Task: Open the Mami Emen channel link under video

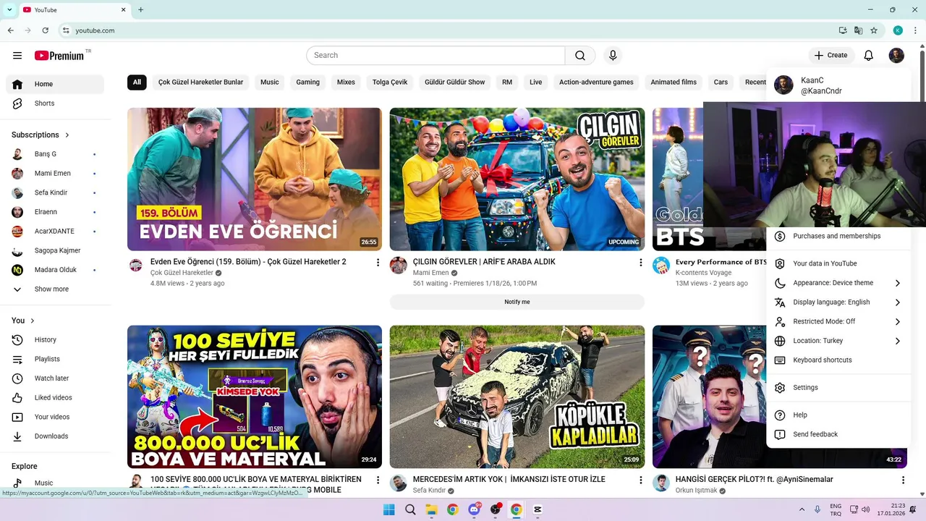Action: tap(430, 274)
